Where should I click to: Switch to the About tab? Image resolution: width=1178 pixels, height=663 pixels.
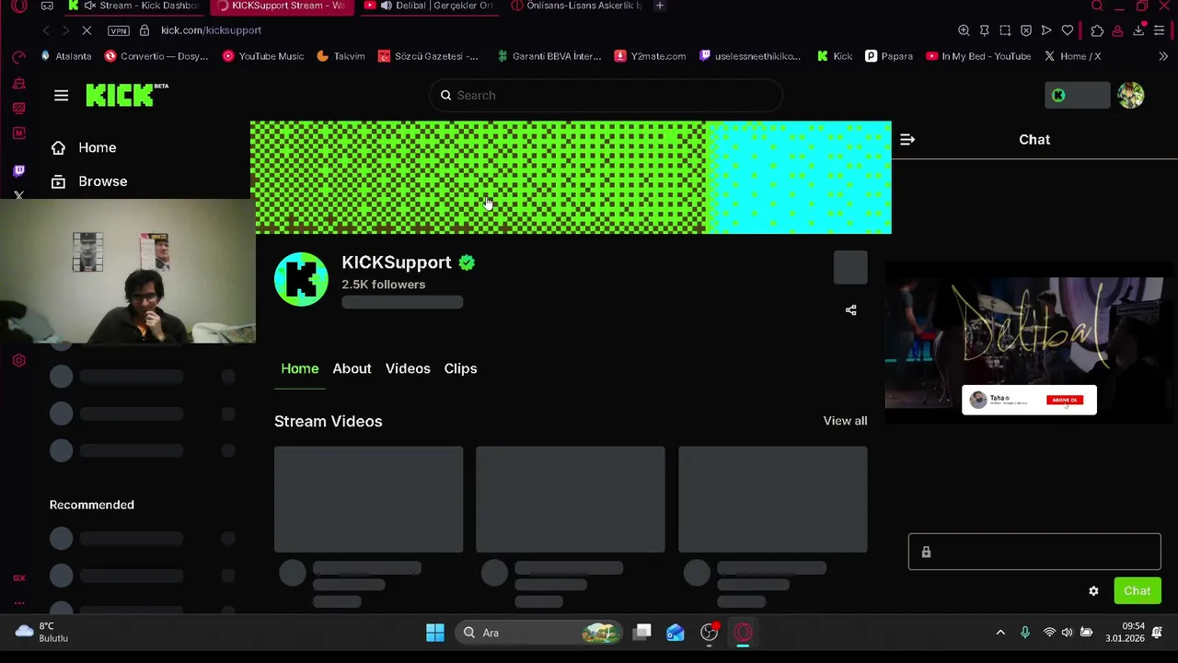click(352, 368)
